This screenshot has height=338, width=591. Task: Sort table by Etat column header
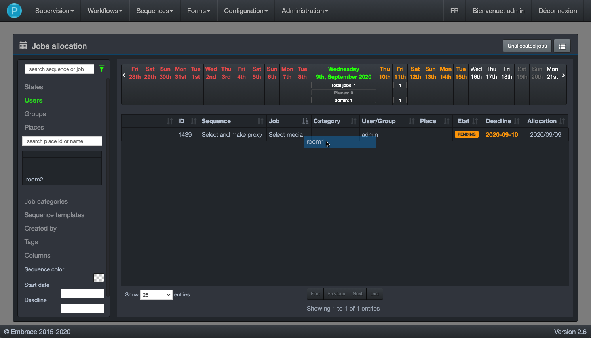coord(467,121)
